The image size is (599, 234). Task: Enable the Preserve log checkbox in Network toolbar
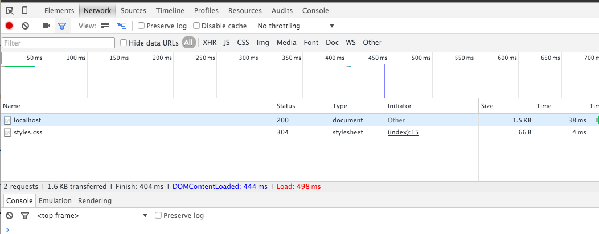coord(141,26)
